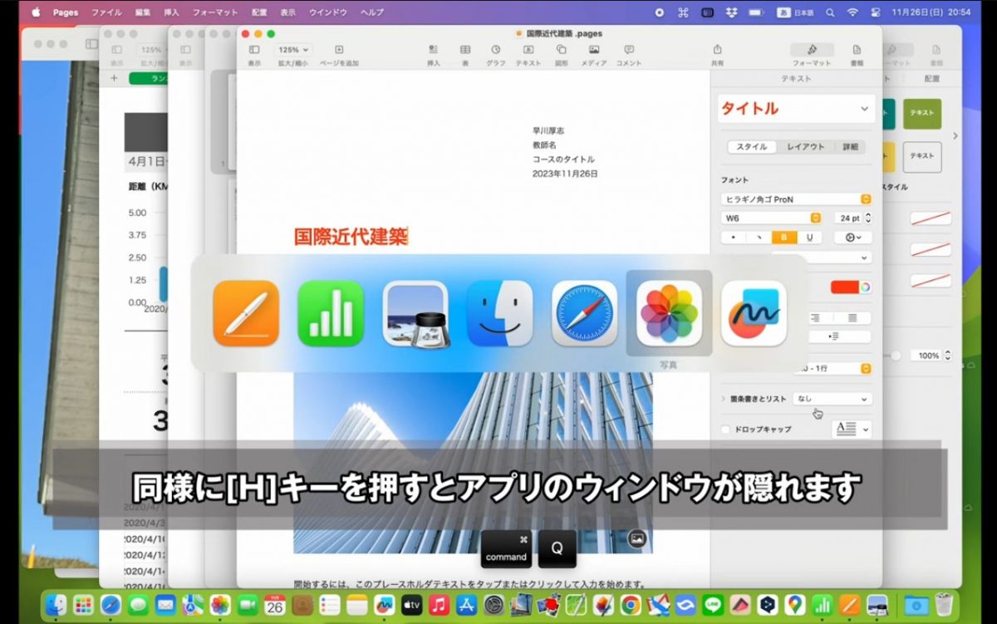Toggle the ドロップキャップ checkbox
Screen dimensions: 997x624
[x=725, y=430]
